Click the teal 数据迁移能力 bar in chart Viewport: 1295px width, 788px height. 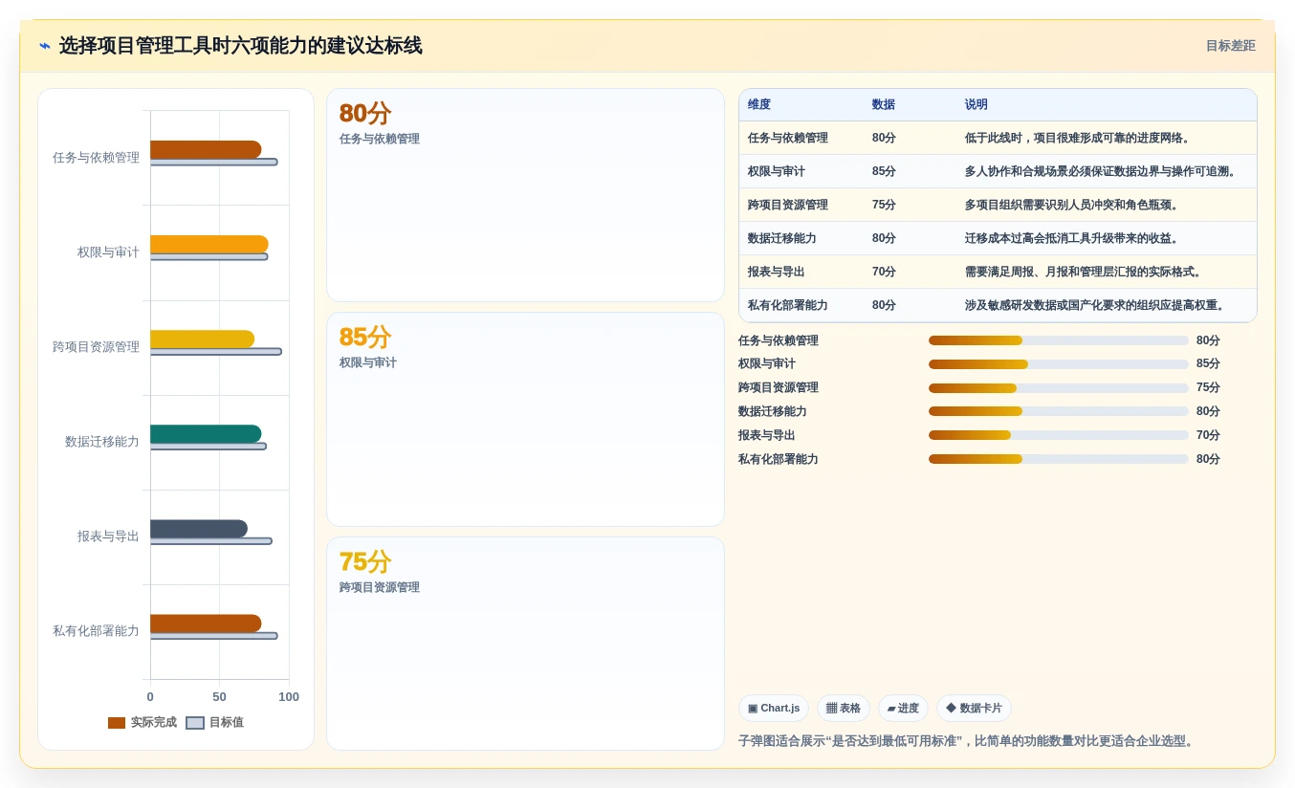coord(206,434)
